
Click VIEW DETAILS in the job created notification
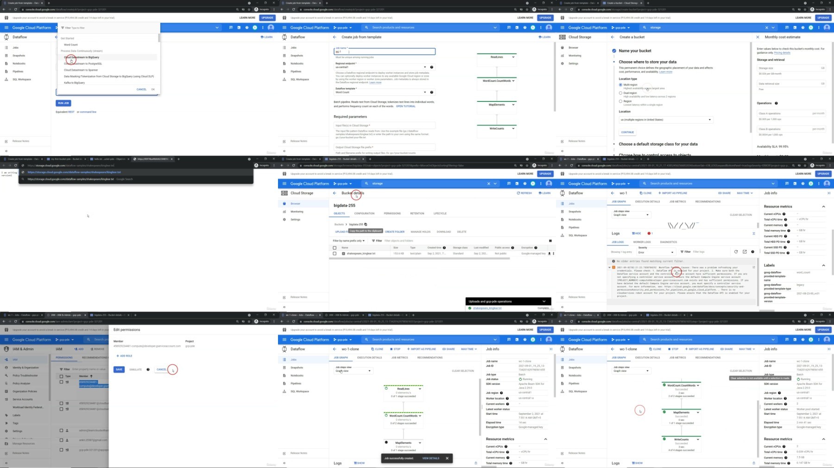(x=430, y=458)
